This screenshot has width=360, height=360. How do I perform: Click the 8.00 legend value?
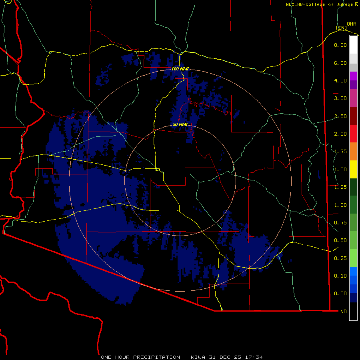point(340,45)
